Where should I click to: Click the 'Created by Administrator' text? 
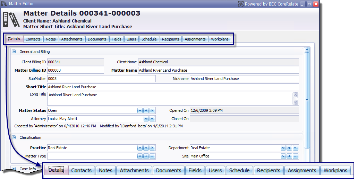point(55,126)
